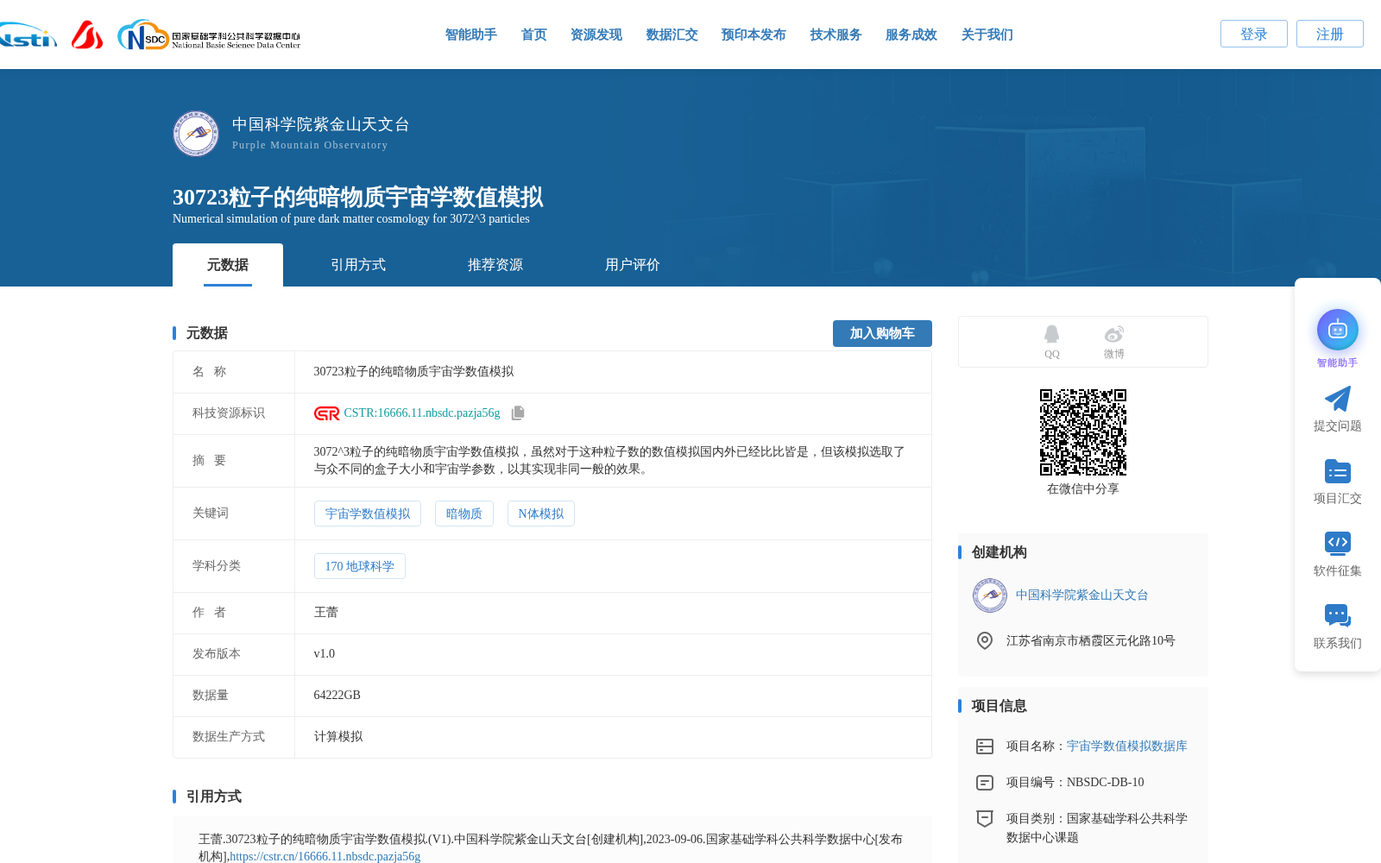Click the CSTR logo icon

tap(326, 413)
